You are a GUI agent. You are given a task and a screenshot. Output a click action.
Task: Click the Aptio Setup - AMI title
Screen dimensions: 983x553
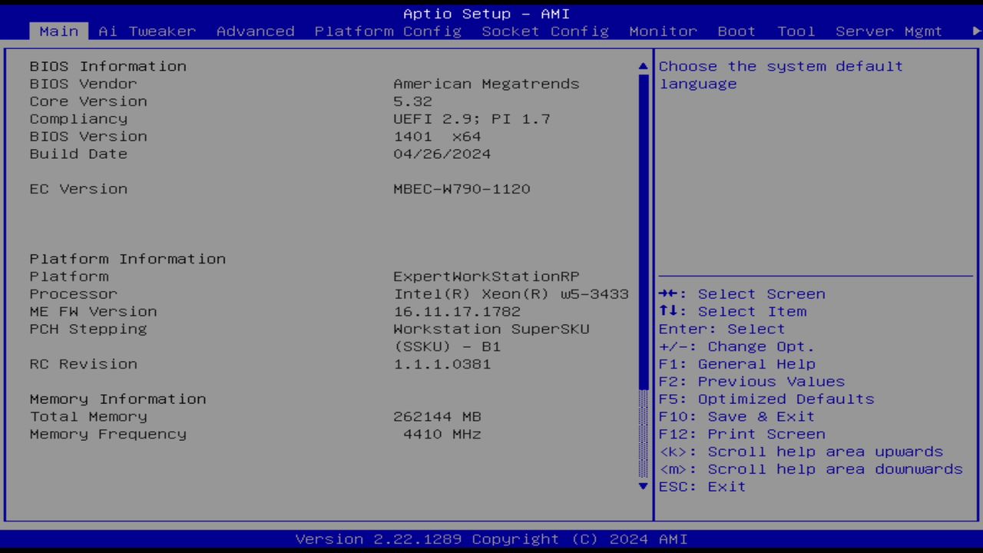[x=487, y=14]
